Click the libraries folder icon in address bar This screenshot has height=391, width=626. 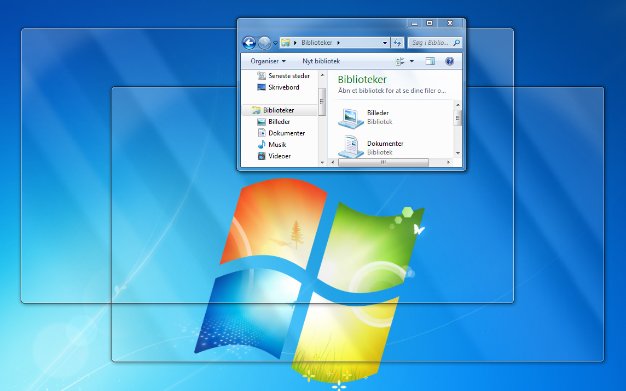[286, 43]
